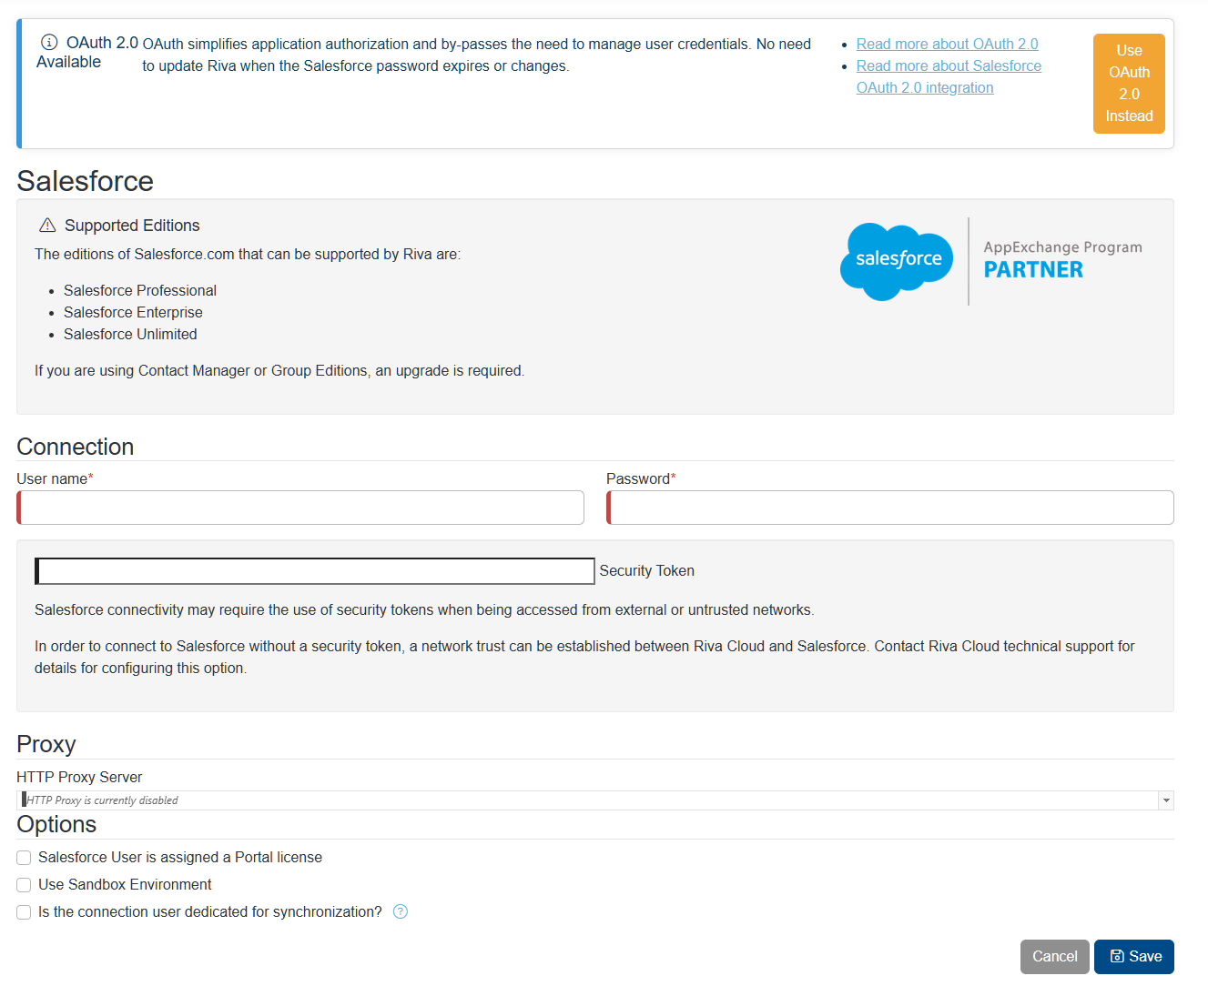The width and height of the screenshot is (1208, 996).
Task: Open Read more about Salesforce OAuth integration link
Action: [949, 76]
